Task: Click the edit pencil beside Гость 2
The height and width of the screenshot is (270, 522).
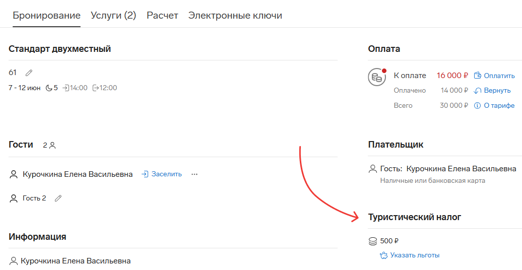Action: click(x=58, y=198)
